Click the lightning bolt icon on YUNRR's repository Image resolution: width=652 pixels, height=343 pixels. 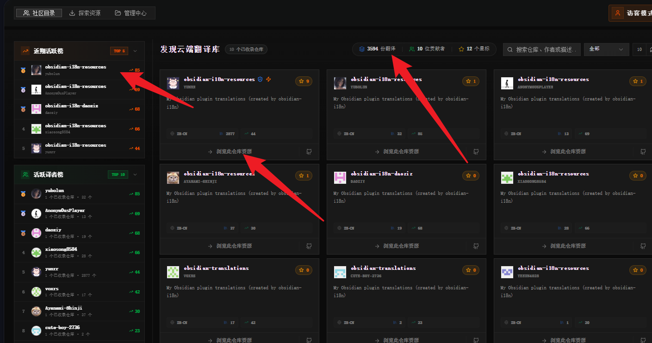268,80
